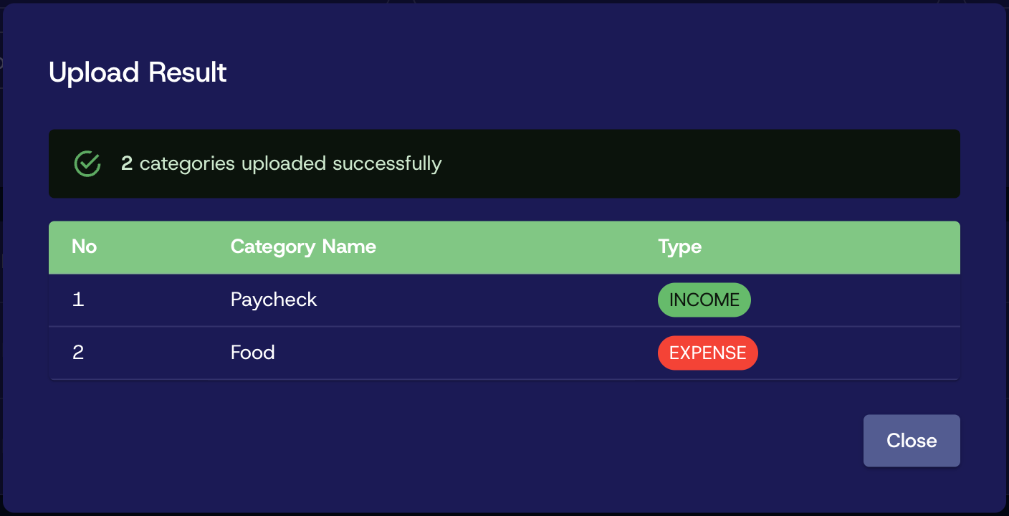Click the "Upload Result" dialog title

138,72
